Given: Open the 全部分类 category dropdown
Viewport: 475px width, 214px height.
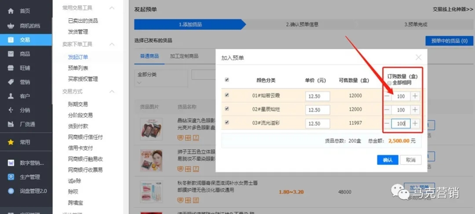Looking at the screenshot, I should click(x=161, y=78).
